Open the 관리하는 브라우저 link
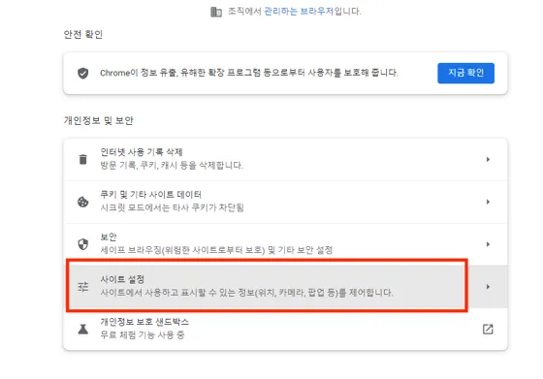This screenshot has width=543, height=379. pyautogui.click(x=299, y=12)
